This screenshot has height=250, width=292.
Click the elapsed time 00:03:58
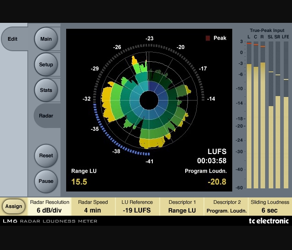click(x=212, y=160)
